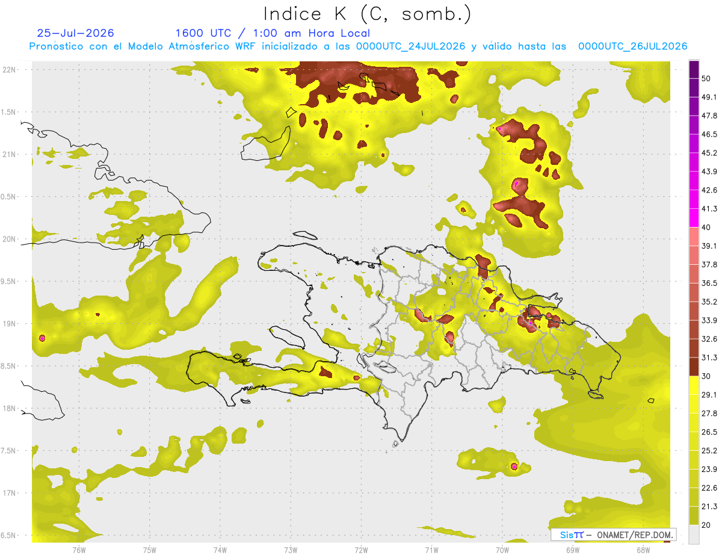Click the '19N' latitude label
The width and height of the screenshot is (722, 558).
coord(10,323)
